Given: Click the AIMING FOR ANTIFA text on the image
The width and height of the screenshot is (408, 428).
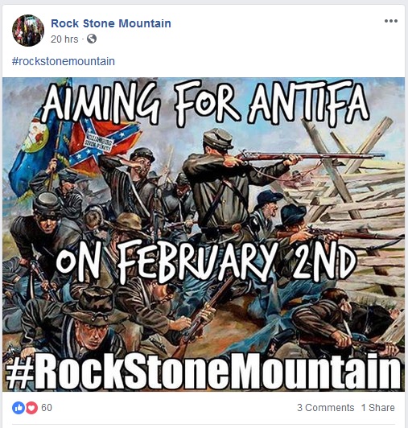Looking at the screenshot, I should 206,102.
